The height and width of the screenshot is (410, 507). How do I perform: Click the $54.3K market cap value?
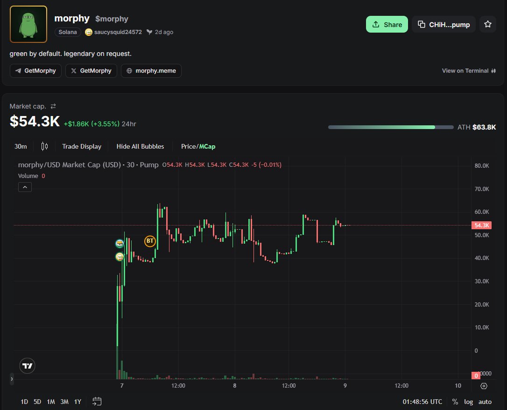35,122
